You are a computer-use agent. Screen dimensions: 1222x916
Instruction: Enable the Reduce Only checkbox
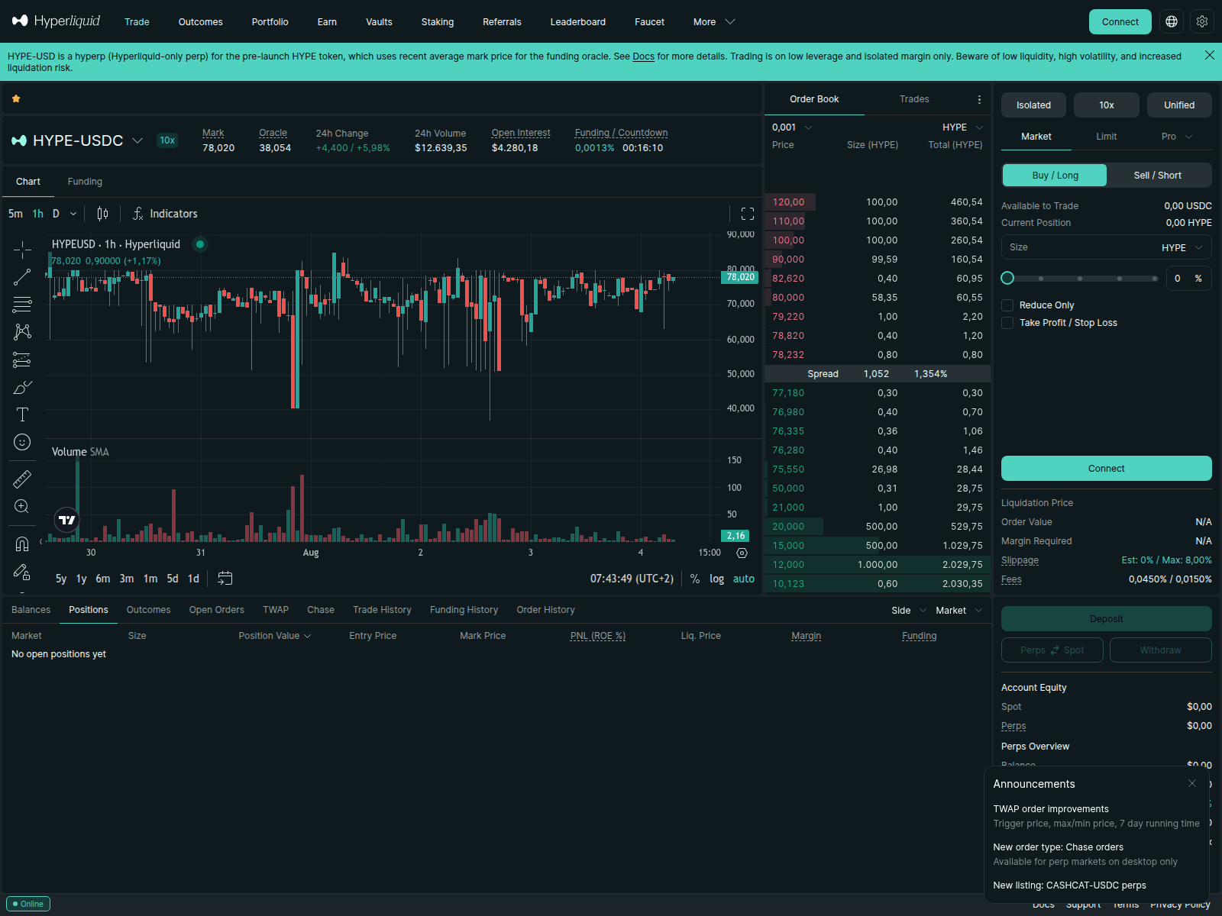click(x=1007, y=305)
